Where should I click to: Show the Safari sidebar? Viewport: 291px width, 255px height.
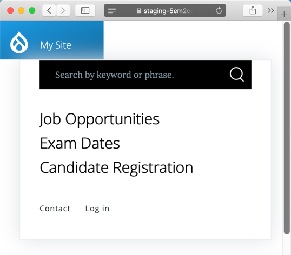(x=85, y=10)
